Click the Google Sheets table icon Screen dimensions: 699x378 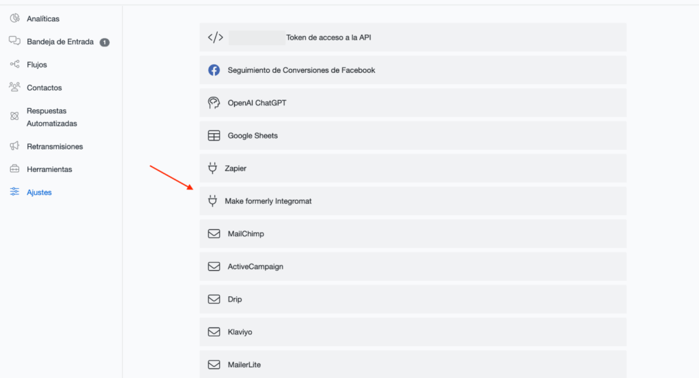(x=214, y=136)
